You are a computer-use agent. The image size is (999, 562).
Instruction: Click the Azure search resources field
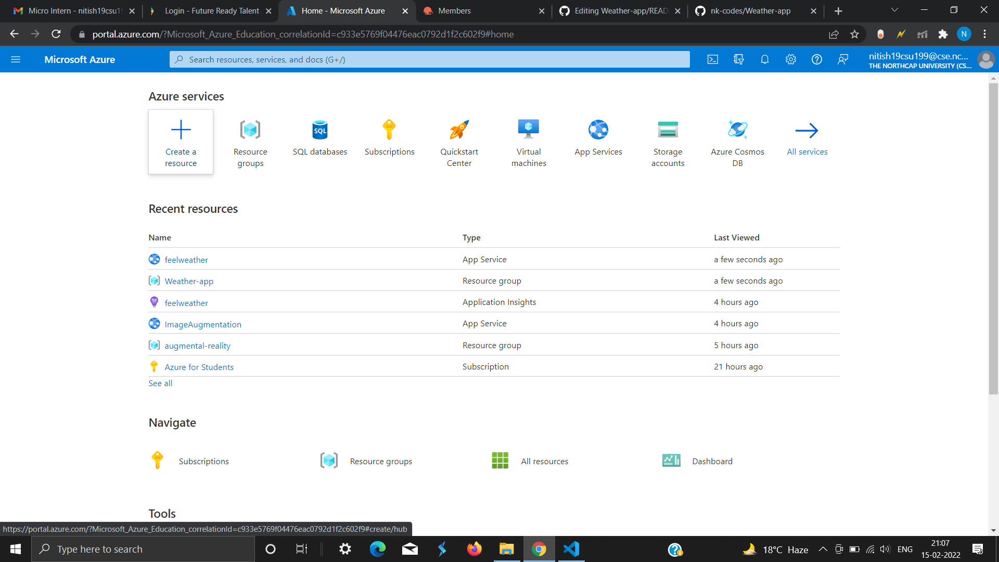[x=429, y=59]
